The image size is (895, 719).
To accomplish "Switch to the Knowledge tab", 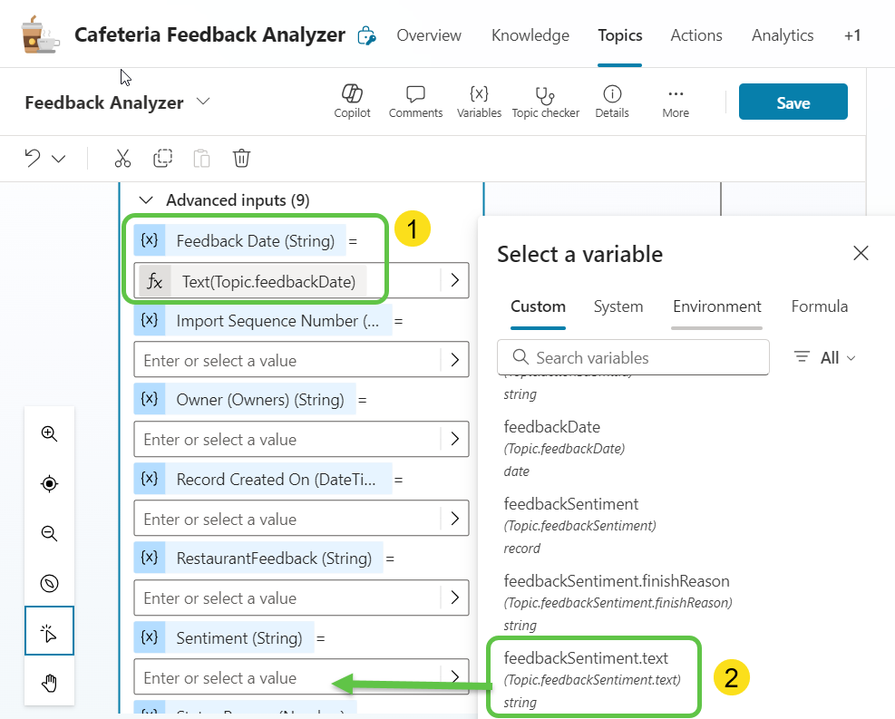I will click(x=530, y=35).
